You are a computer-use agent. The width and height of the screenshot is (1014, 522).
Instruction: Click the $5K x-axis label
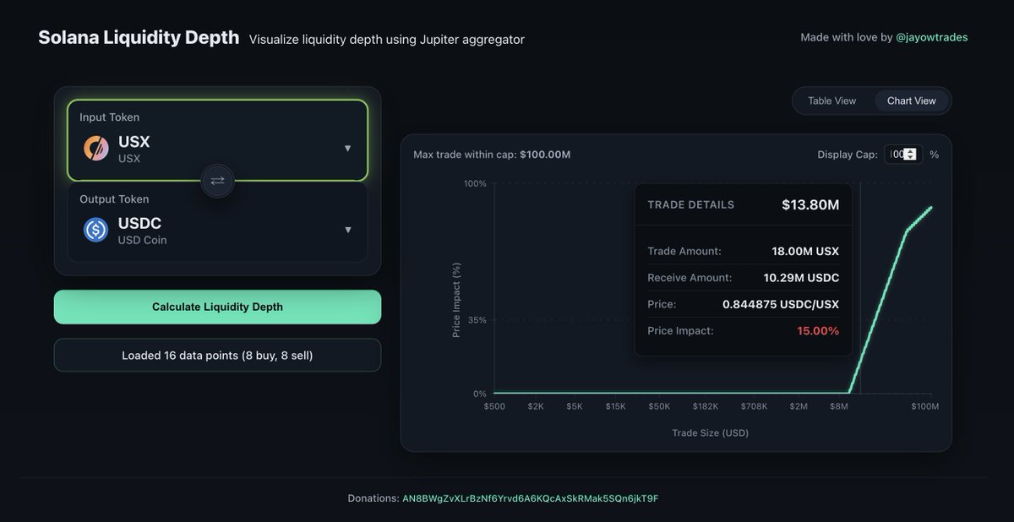click(x=575, y=406)
